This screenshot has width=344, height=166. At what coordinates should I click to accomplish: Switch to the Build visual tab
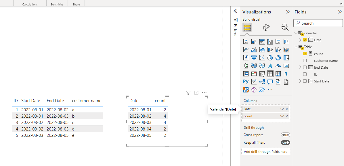[247, 27]
